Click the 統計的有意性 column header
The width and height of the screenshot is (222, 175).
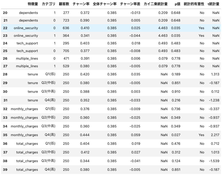pyautogui.click(x=194, y=4)
